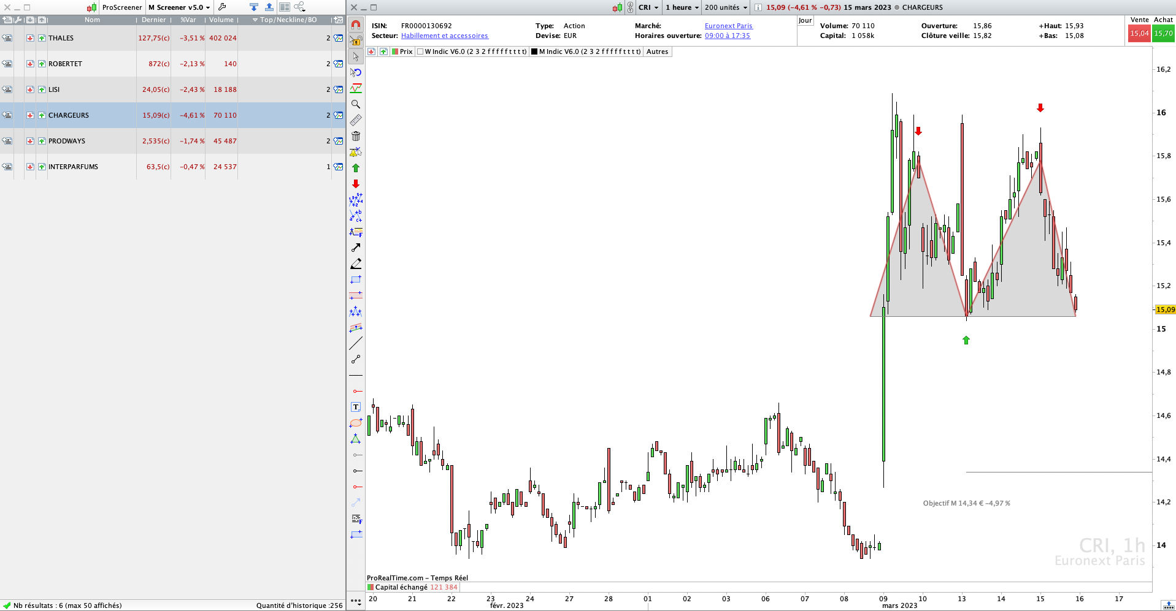Click the Autres indicators menu

pos(657,51)
